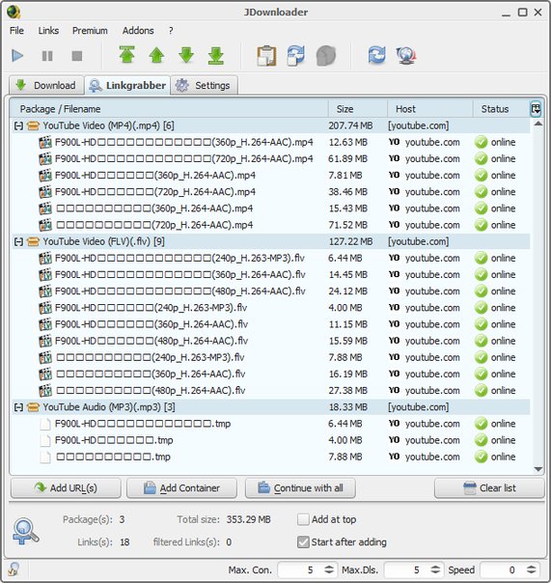
Task: Move selected item down one position
Action: coord(186,55)
